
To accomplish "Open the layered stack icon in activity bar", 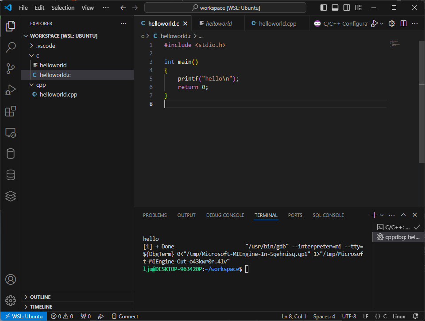I will click(x=11, y=196).
